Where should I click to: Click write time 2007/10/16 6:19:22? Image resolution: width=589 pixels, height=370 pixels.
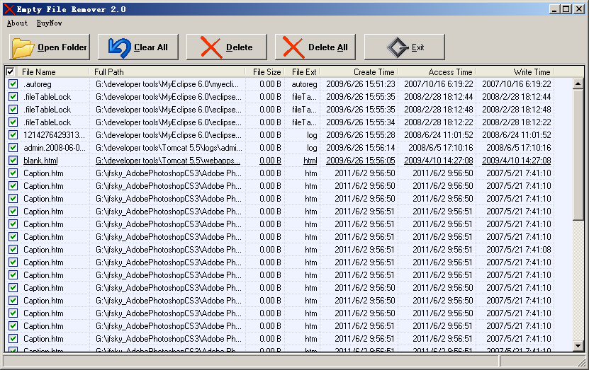click(x=517, y=84)
